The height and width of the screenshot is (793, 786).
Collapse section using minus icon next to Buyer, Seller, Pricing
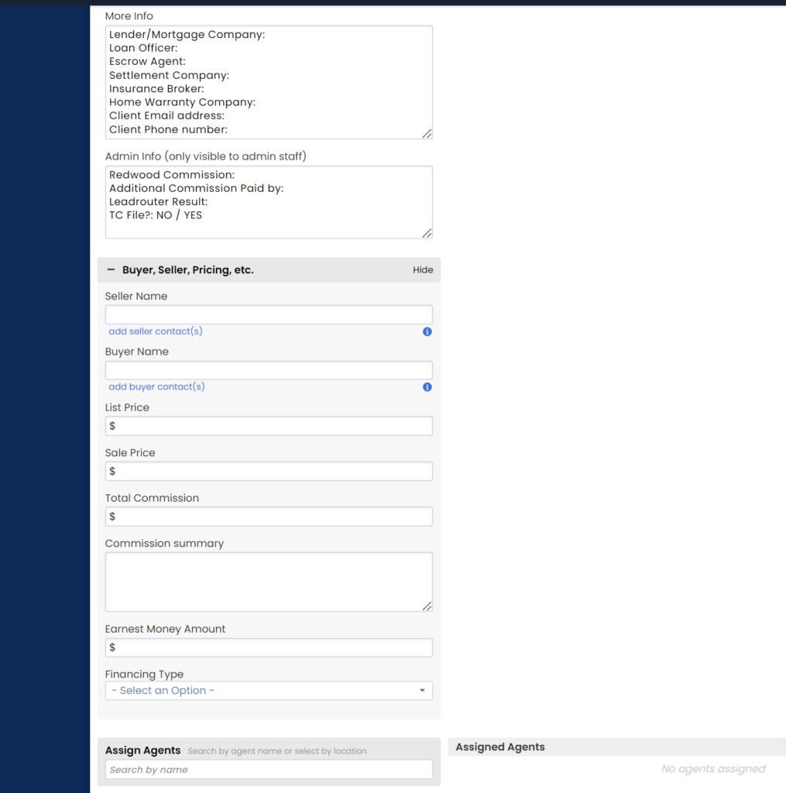click(111, 270)
